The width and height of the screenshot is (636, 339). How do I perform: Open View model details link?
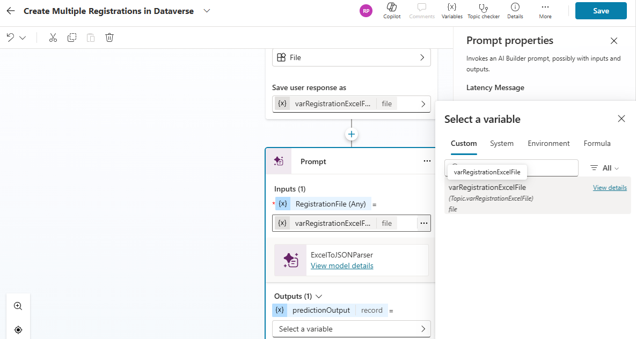342,266
